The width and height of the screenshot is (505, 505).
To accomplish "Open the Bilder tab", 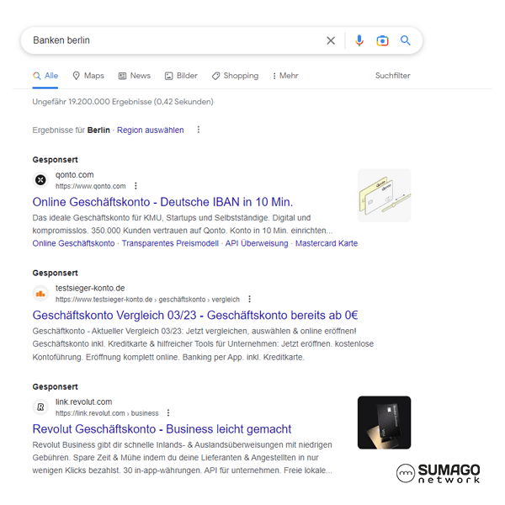I will click(181, 76).
